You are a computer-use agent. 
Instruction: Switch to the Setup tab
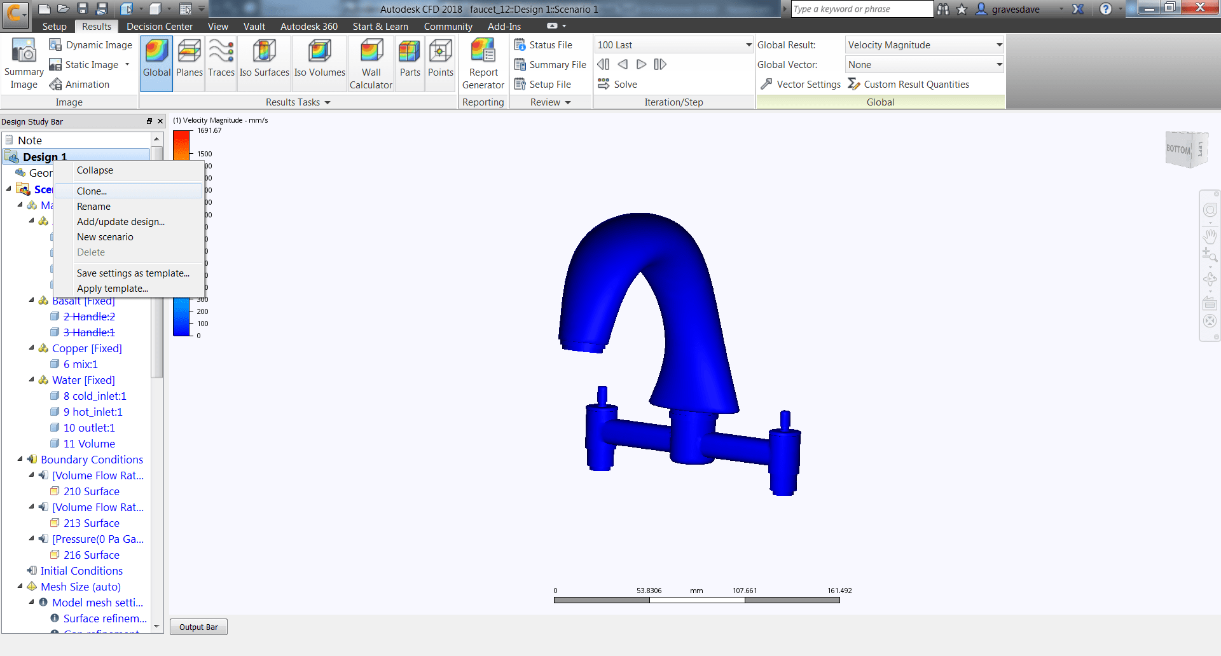(54, 26)
